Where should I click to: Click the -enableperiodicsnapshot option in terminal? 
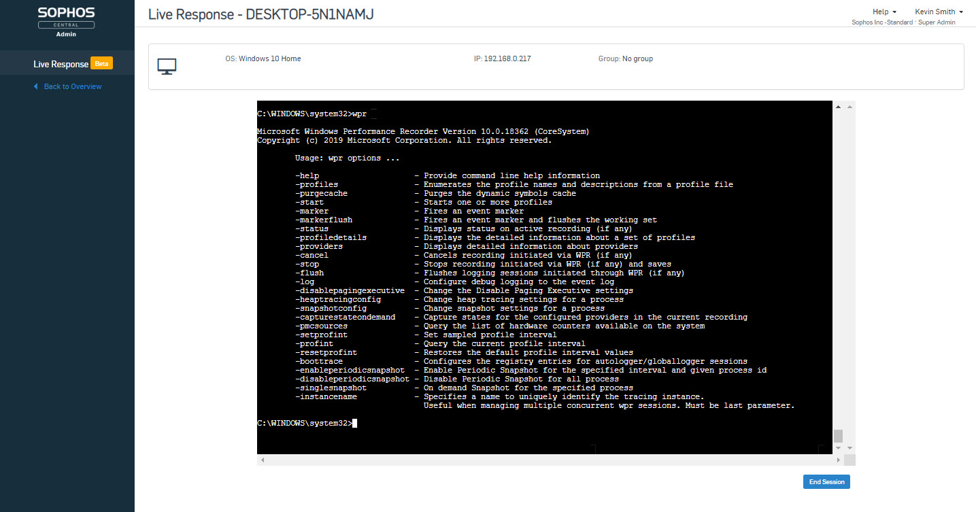tap(350, 370)
